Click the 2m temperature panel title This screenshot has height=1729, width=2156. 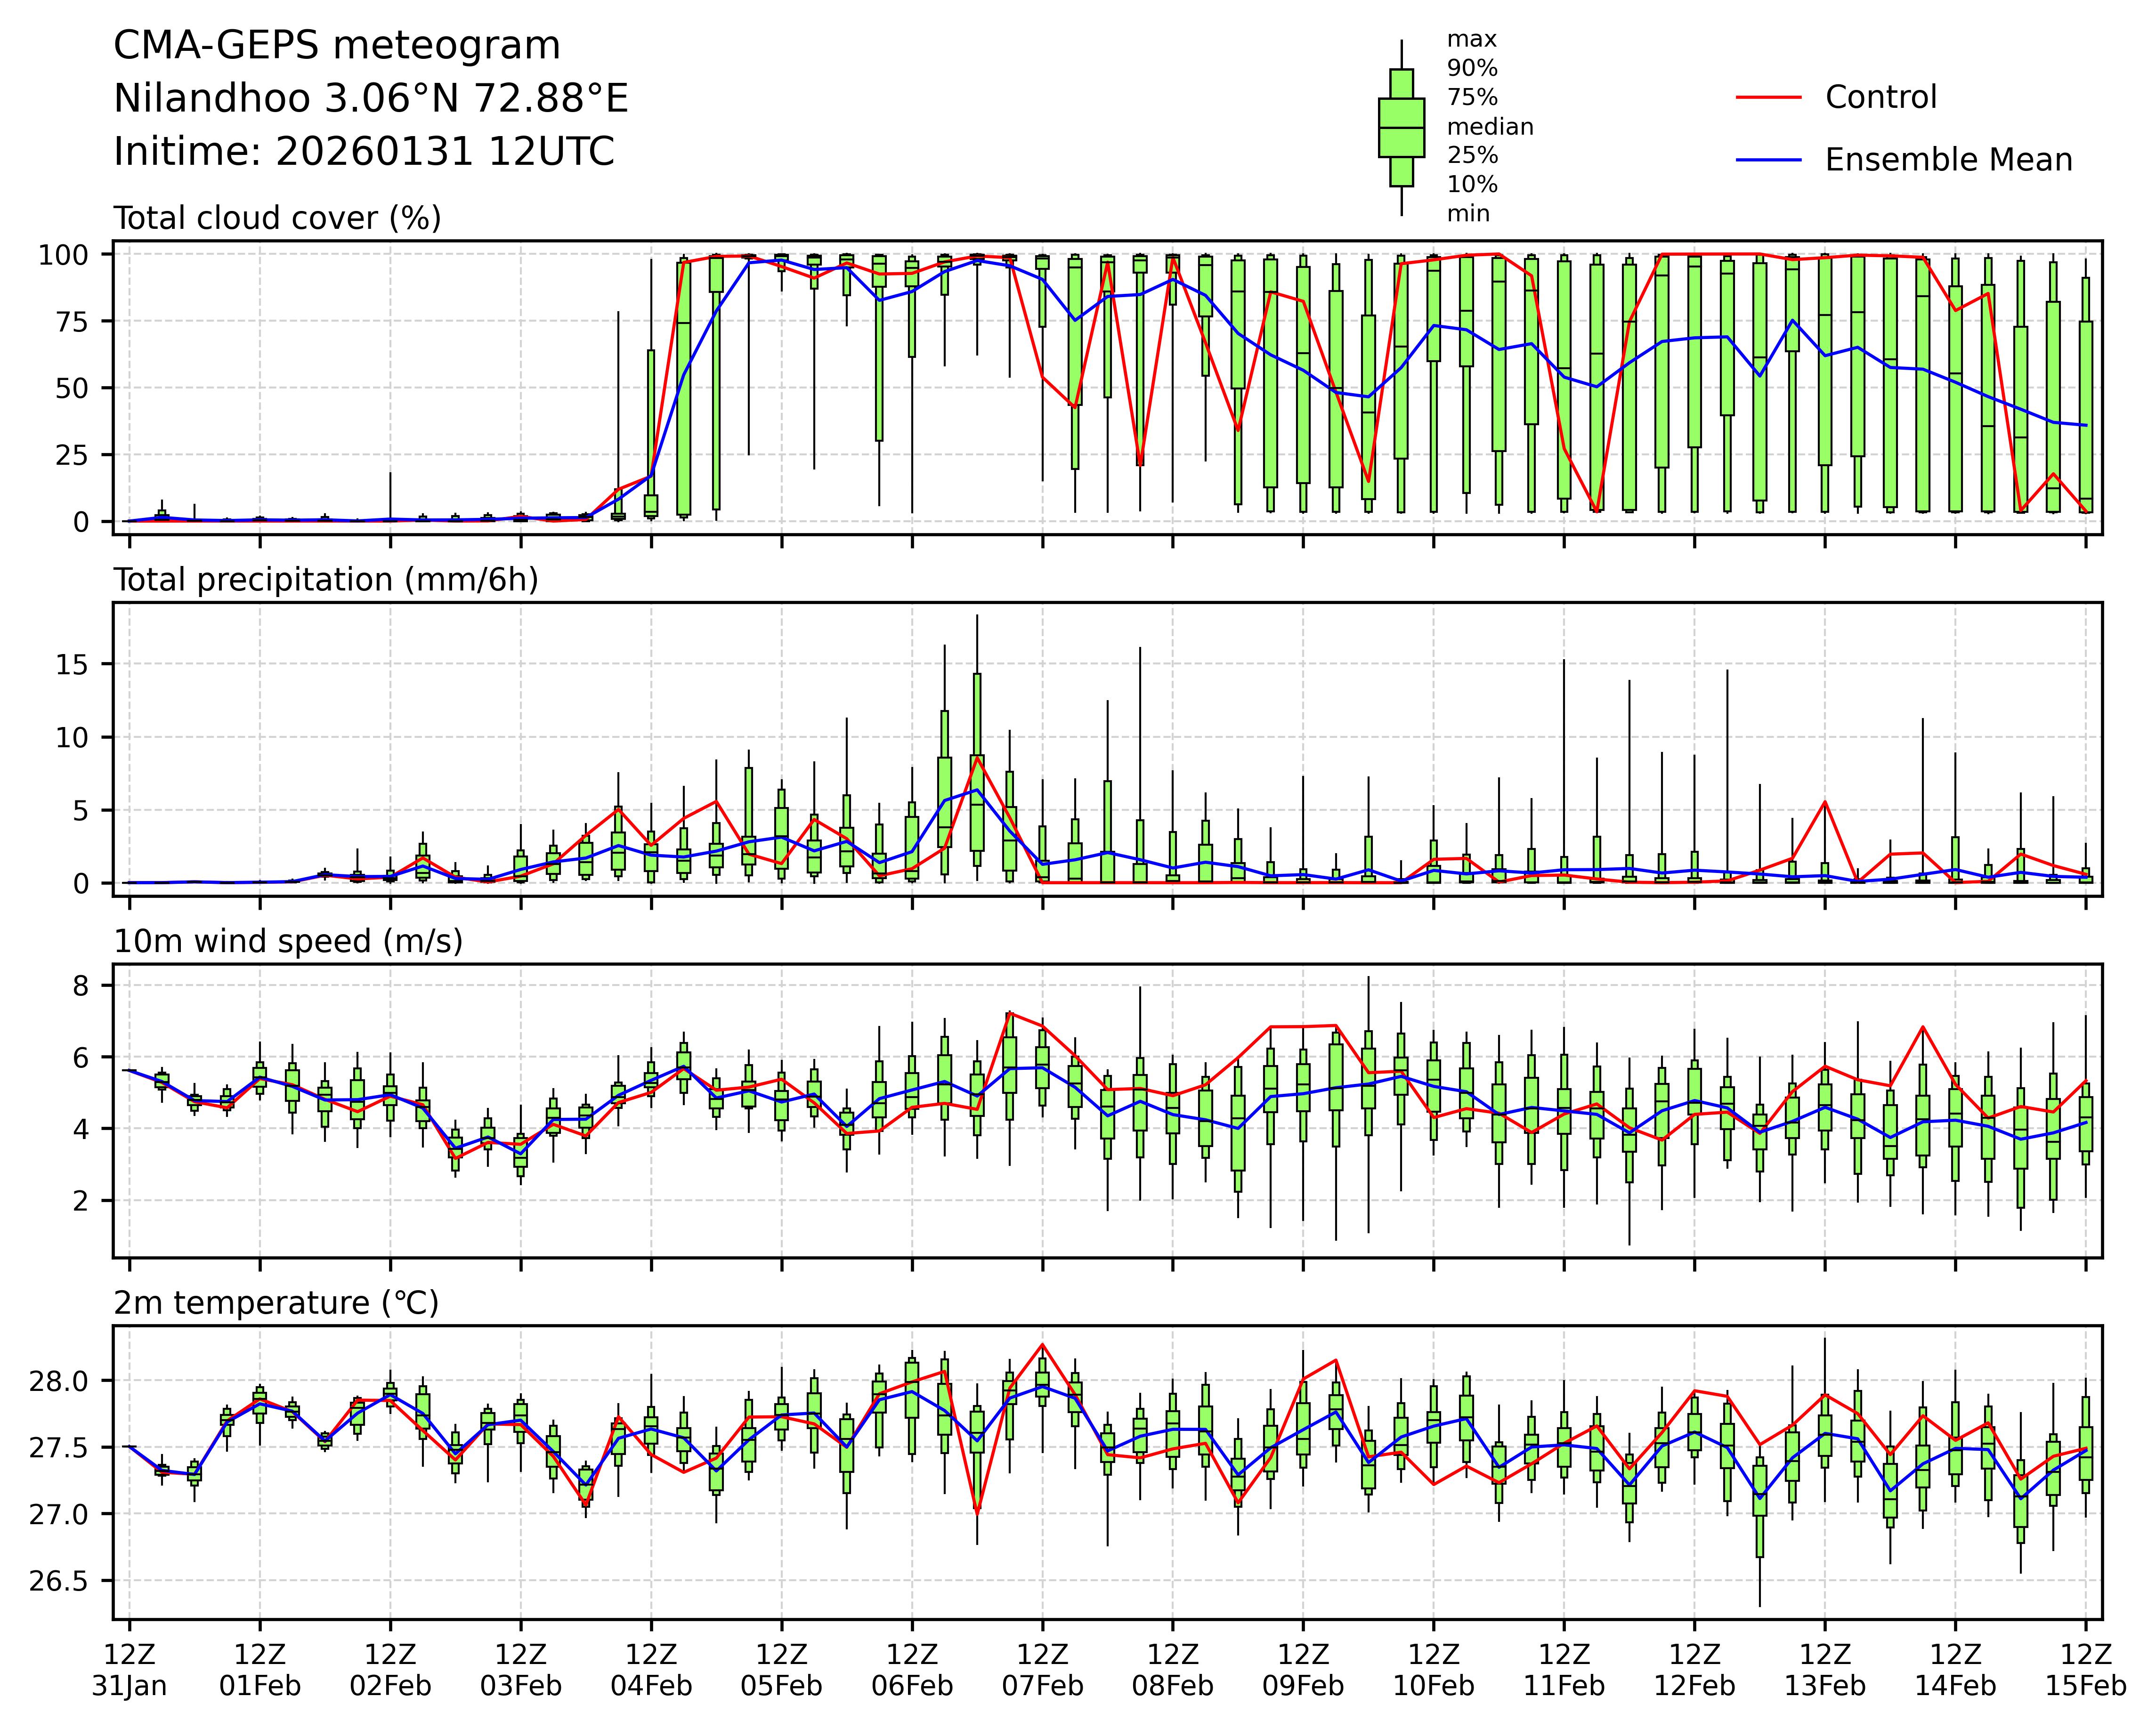coord(276,1303)
